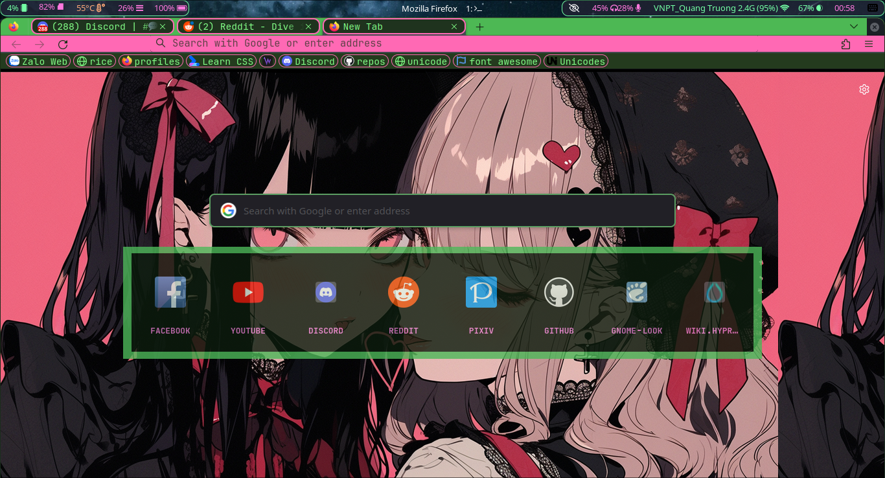The width and height of the screenshot is (885, 478).
Task: Open the Learn CSS bookmark
Action: coord(220,62)
